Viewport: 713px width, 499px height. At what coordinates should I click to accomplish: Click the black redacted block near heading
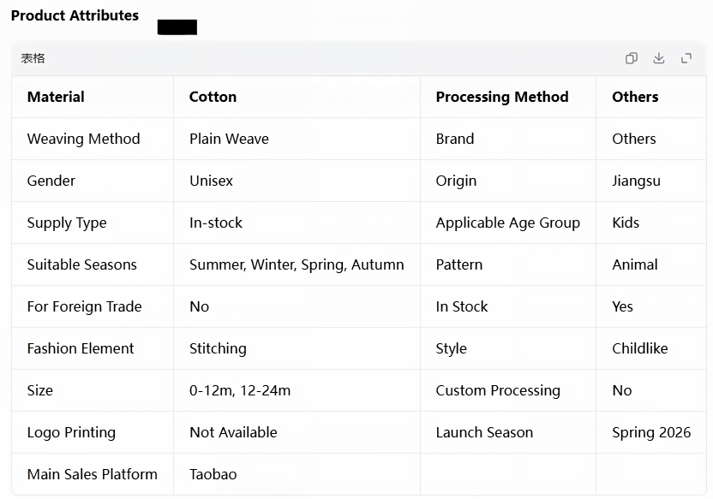177,27
